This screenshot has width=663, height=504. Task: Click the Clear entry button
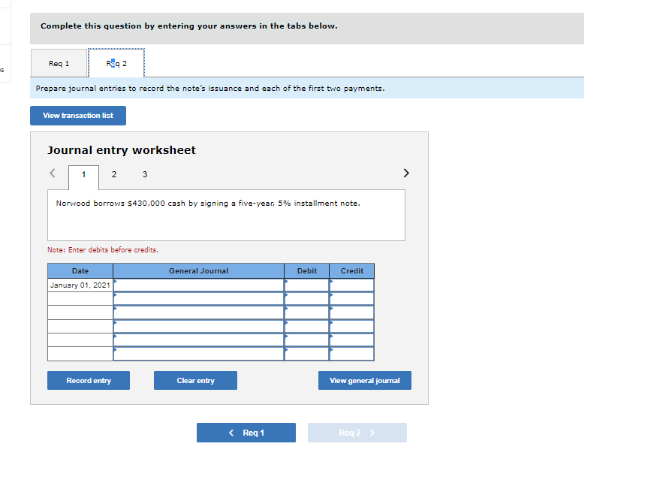tap(195, 381)
